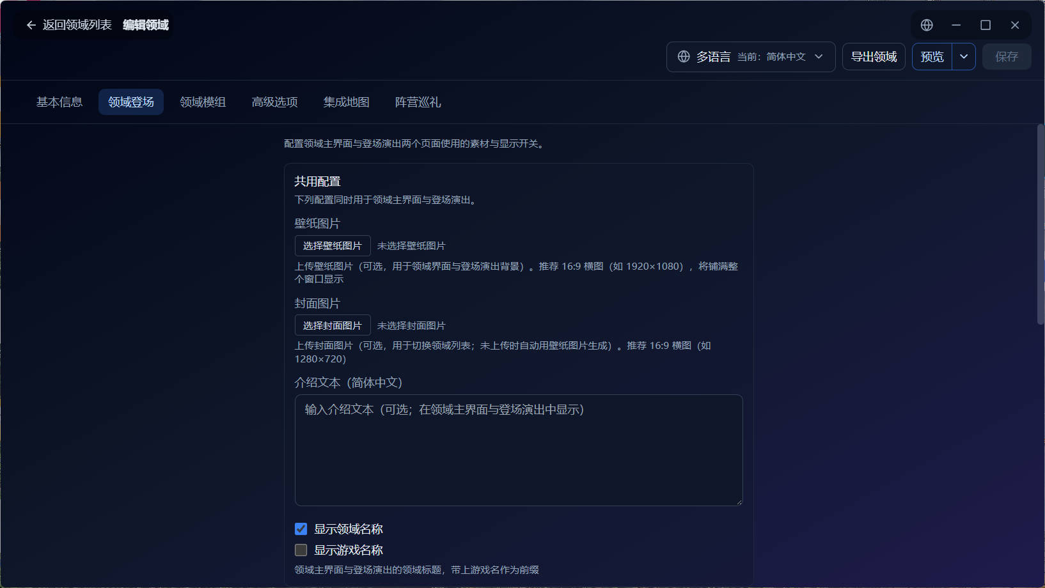Click the 预览 button
The width and height of the screenshot is (1045, 588).
click(x=932, y=57)
